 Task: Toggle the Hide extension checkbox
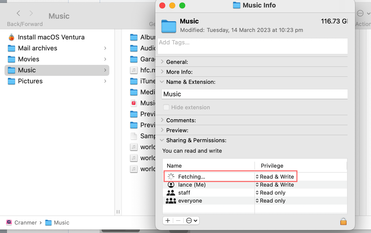tap(166, 107)
